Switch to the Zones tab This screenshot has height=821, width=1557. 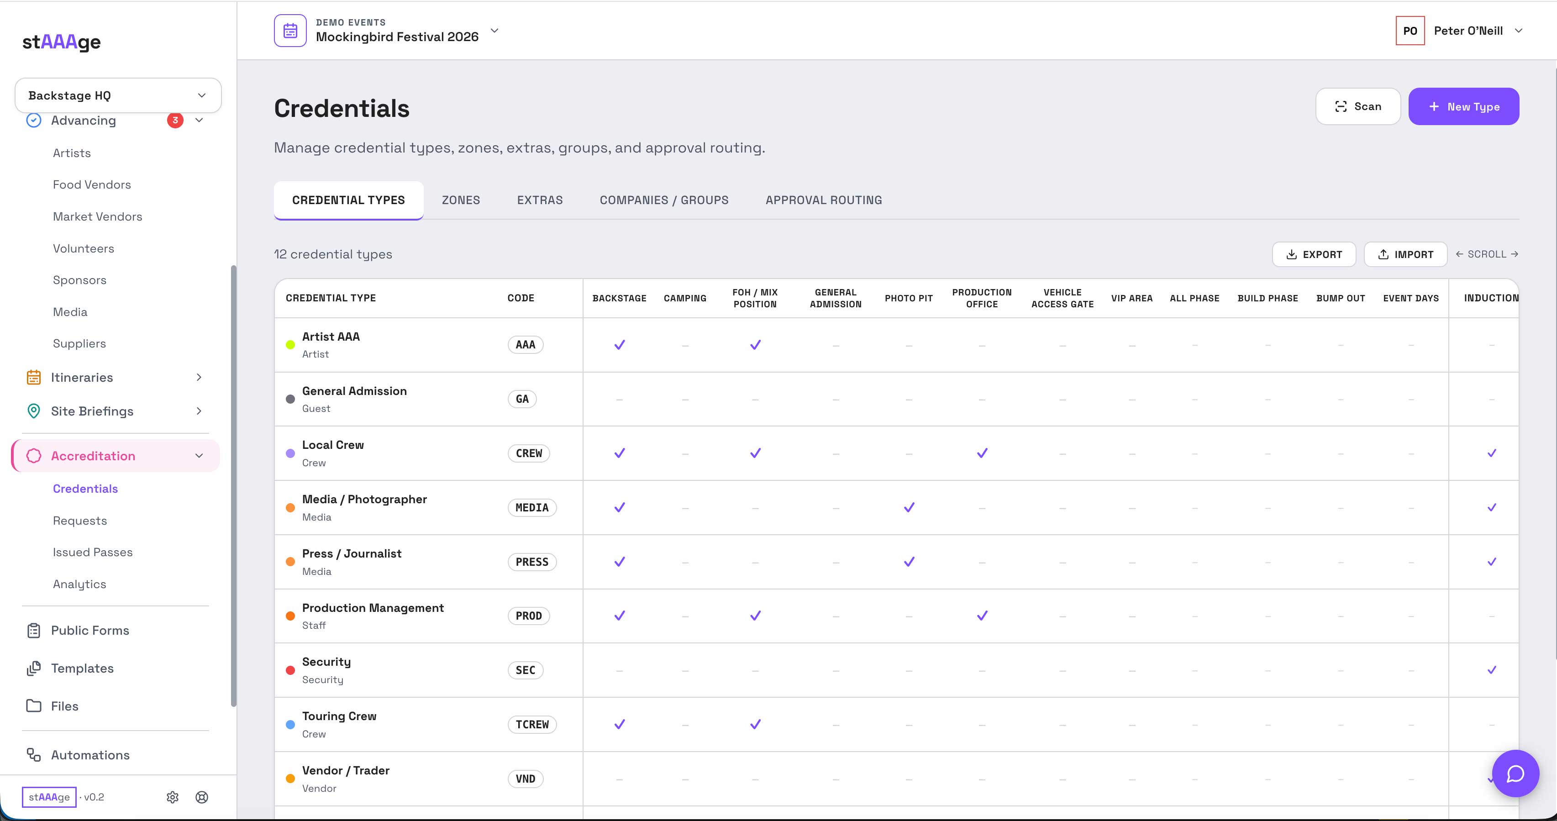click(x=461, y=200)
